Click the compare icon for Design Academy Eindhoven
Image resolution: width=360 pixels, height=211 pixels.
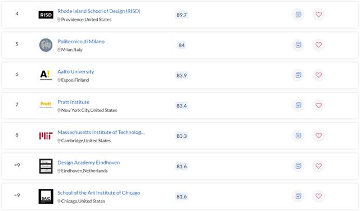click(298, 166)
